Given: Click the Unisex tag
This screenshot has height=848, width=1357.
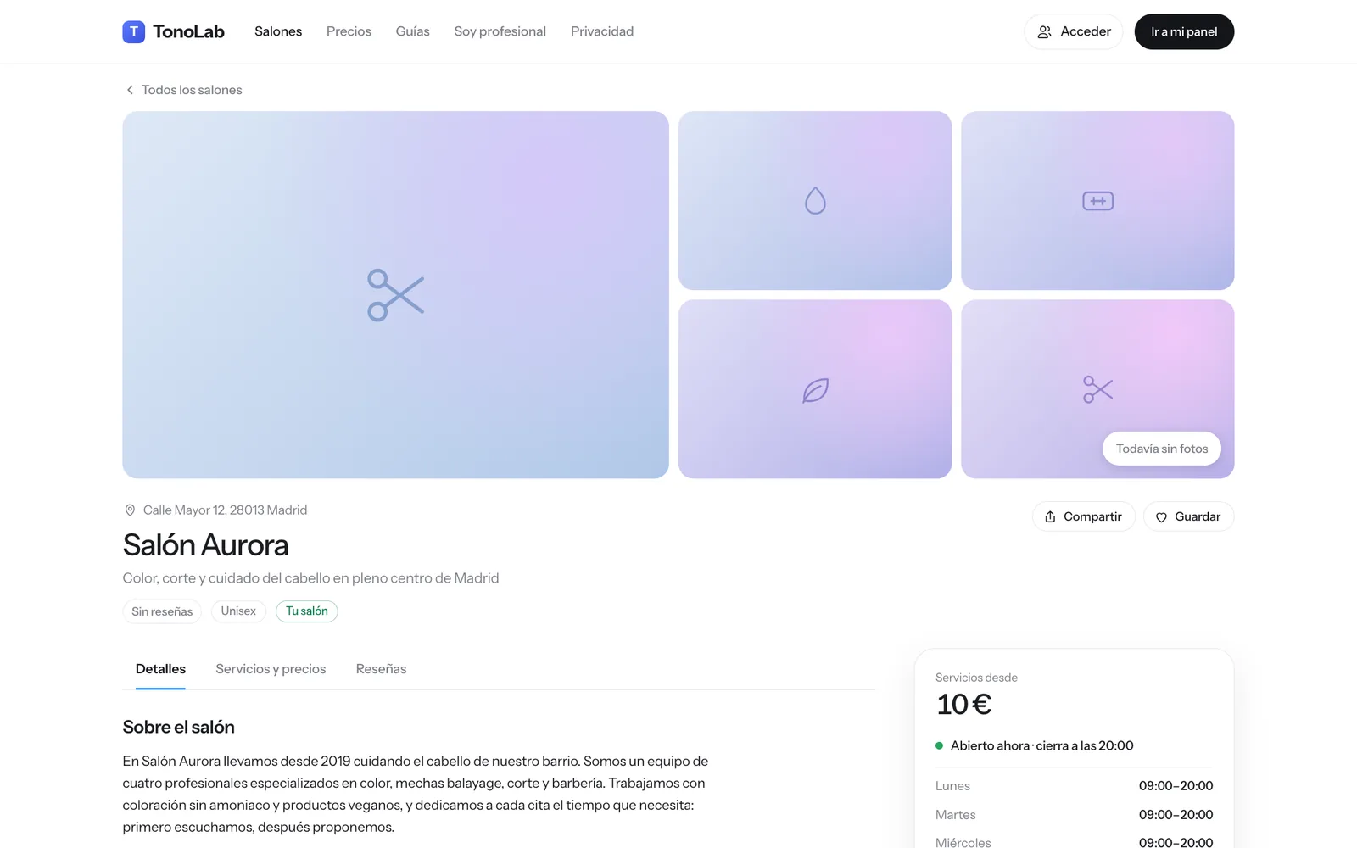Looking at the screenshot, I should pos(238,611).
